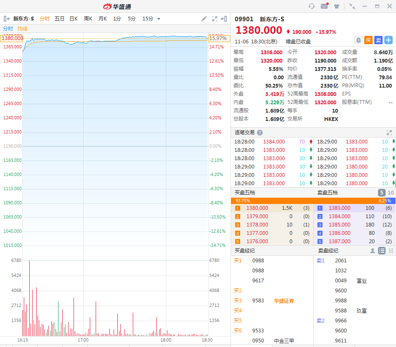This screenshot has height=347, width=396.
Task: Collapse right quote panel from chart toolbar
Action: pyautogui.click(x=224, y=19)
